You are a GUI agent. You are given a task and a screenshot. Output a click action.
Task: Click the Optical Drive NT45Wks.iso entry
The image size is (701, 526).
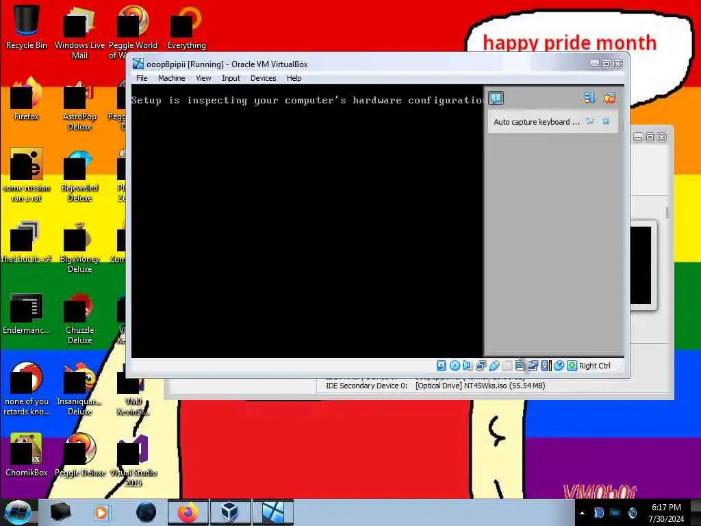(480, 386)
